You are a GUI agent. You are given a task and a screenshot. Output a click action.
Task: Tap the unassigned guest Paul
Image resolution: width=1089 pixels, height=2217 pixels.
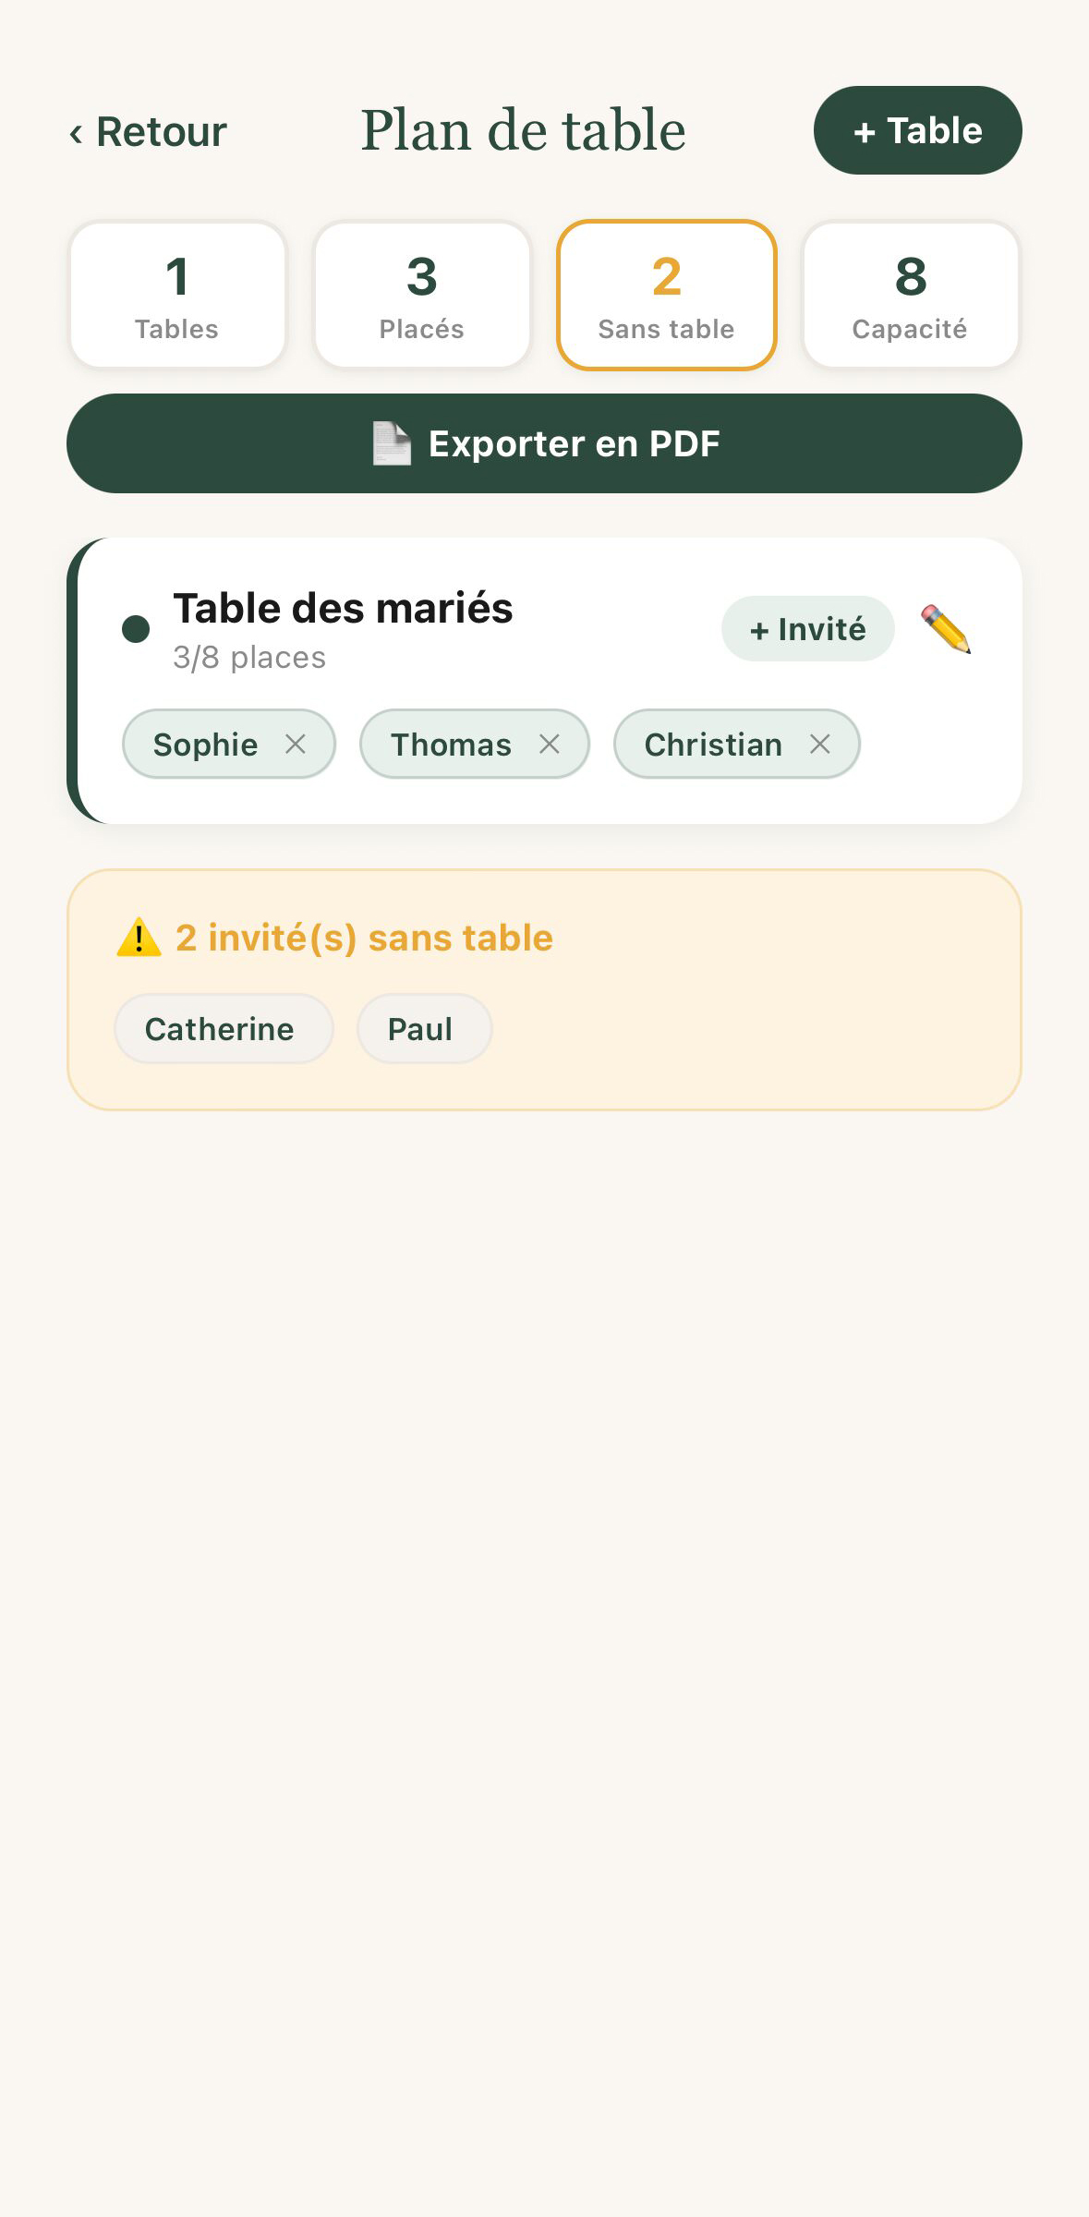pyautogui.click(x=421, y=1029)
